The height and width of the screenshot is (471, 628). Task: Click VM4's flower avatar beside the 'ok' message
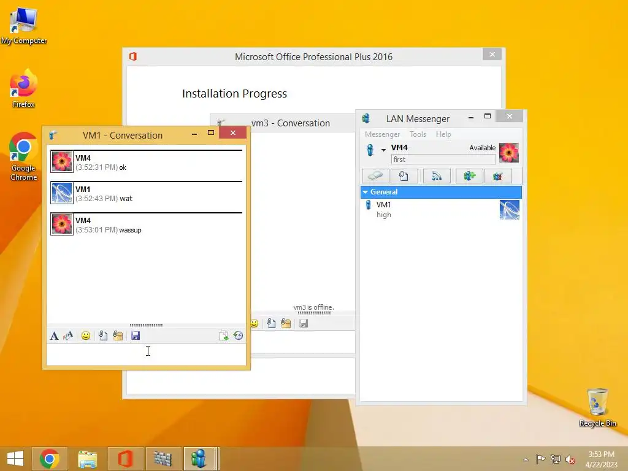[x=62, y=161]
